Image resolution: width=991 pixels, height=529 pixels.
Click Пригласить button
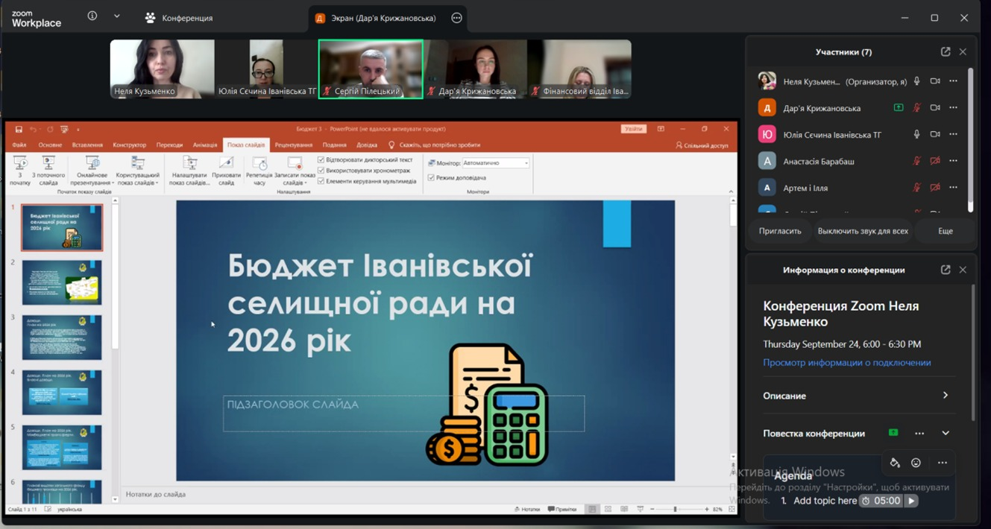click(x=780, y=231)
